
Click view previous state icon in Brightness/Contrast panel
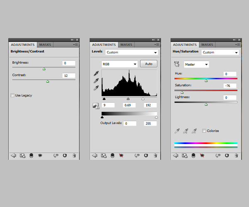pos(56,156)
